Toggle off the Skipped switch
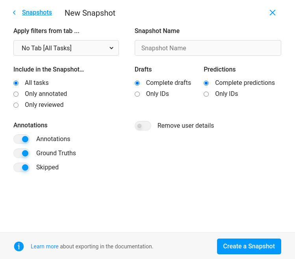The image size is (295, 259). 22,167
